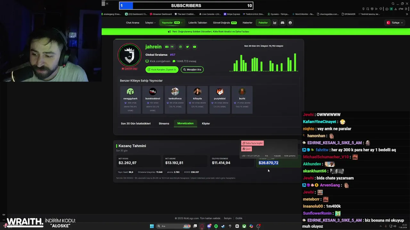Show more bookmarks with the chevron
Viewport: 410px width, 230px height.
click(x=407, y=14)
